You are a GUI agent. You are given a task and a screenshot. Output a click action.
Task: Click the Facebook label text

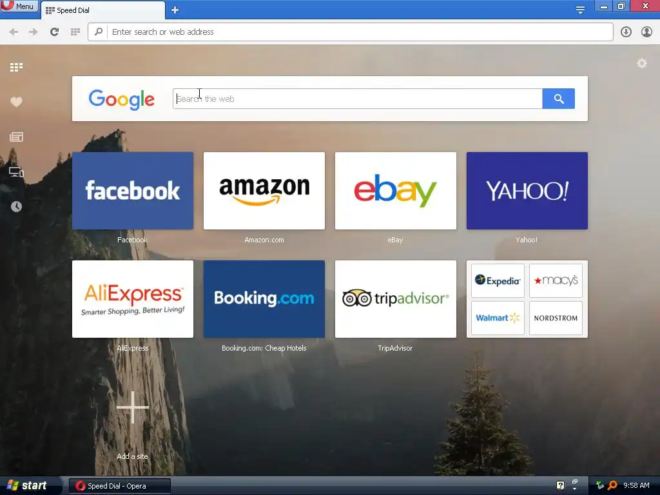click(x=133, y=240)
